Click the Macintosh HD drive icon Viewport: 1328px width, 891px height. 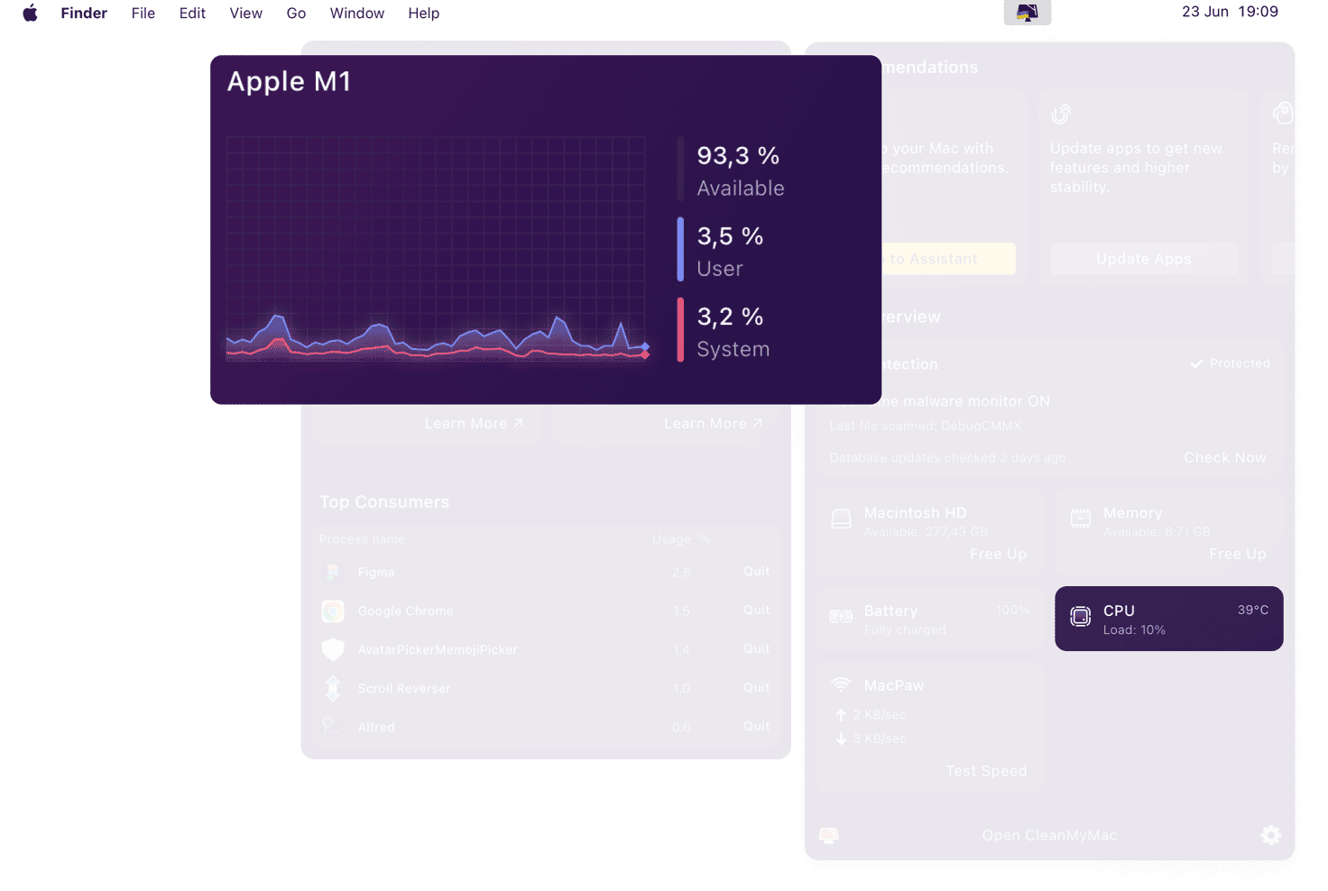coord(841,519)
